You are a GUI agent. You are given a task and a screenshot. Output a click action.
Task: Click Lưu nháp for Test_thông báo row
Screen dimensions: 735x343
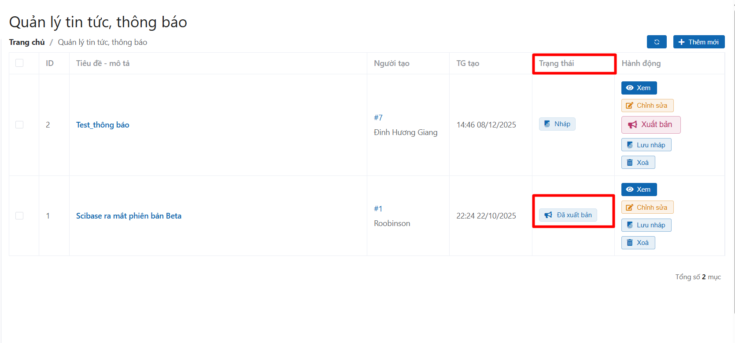coord(646,145)
